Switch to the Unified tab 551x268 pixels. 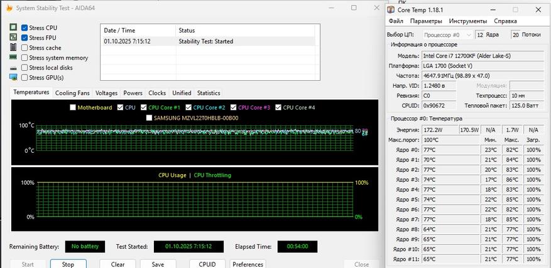point(182,93)
